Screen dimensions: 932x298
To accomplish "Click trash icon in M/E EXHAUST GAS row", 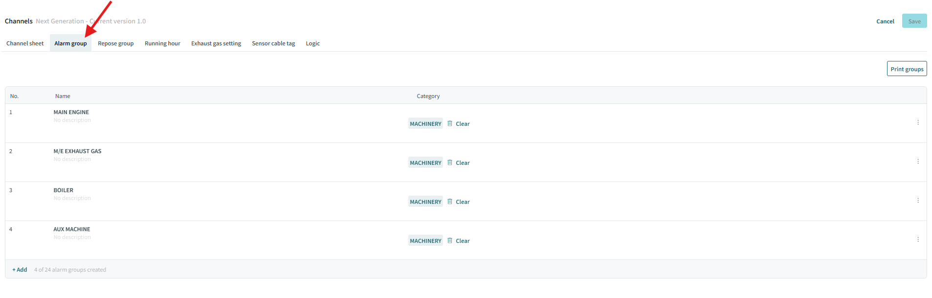I will (x=450, y=162).
